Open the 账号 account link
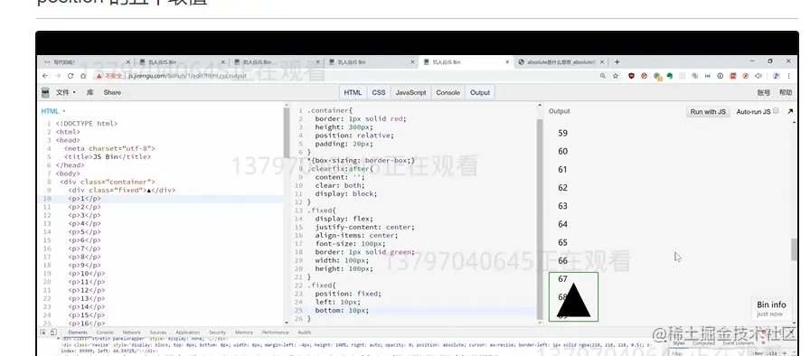Screen dimensions: 810x356 (x=764, y=93)
